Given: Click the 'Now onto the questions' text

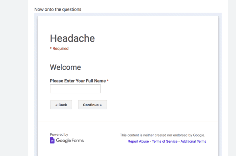Looking at the screenshot, I should 58,9.
